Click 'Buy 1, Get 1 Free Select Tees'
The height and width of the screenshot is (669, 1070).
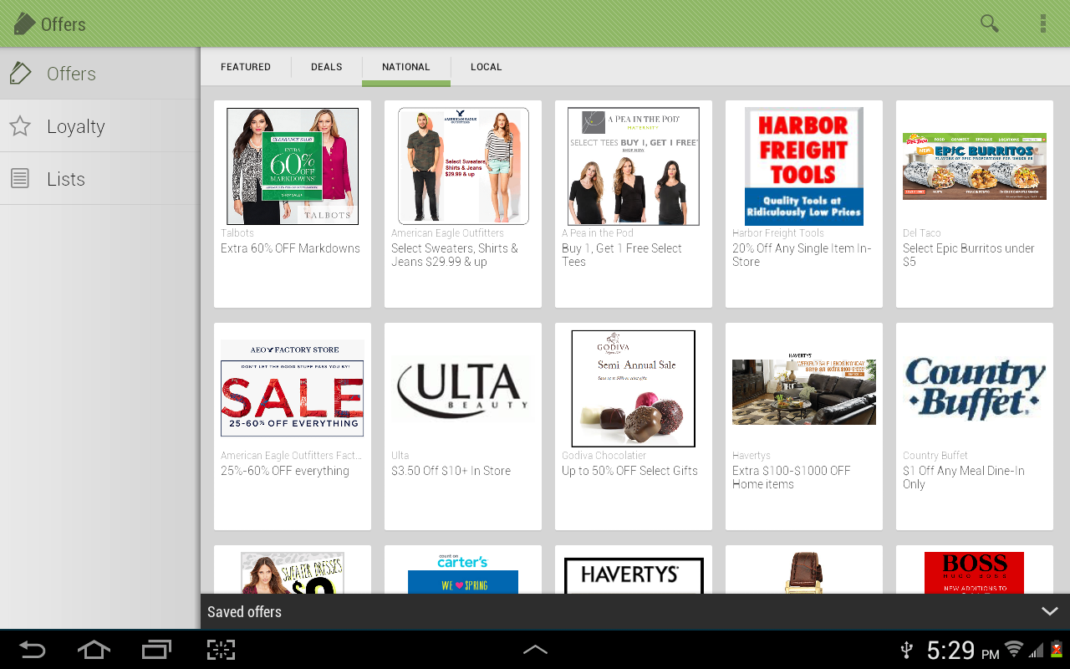coord(622,255)
